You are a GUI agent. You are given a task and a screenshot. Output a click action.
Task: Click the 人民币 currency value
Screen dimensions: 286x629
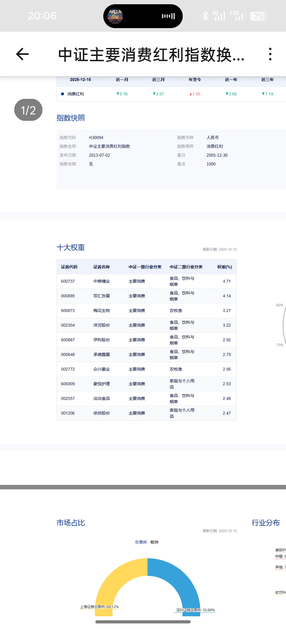pyautogui.click(x=213, y=138)
